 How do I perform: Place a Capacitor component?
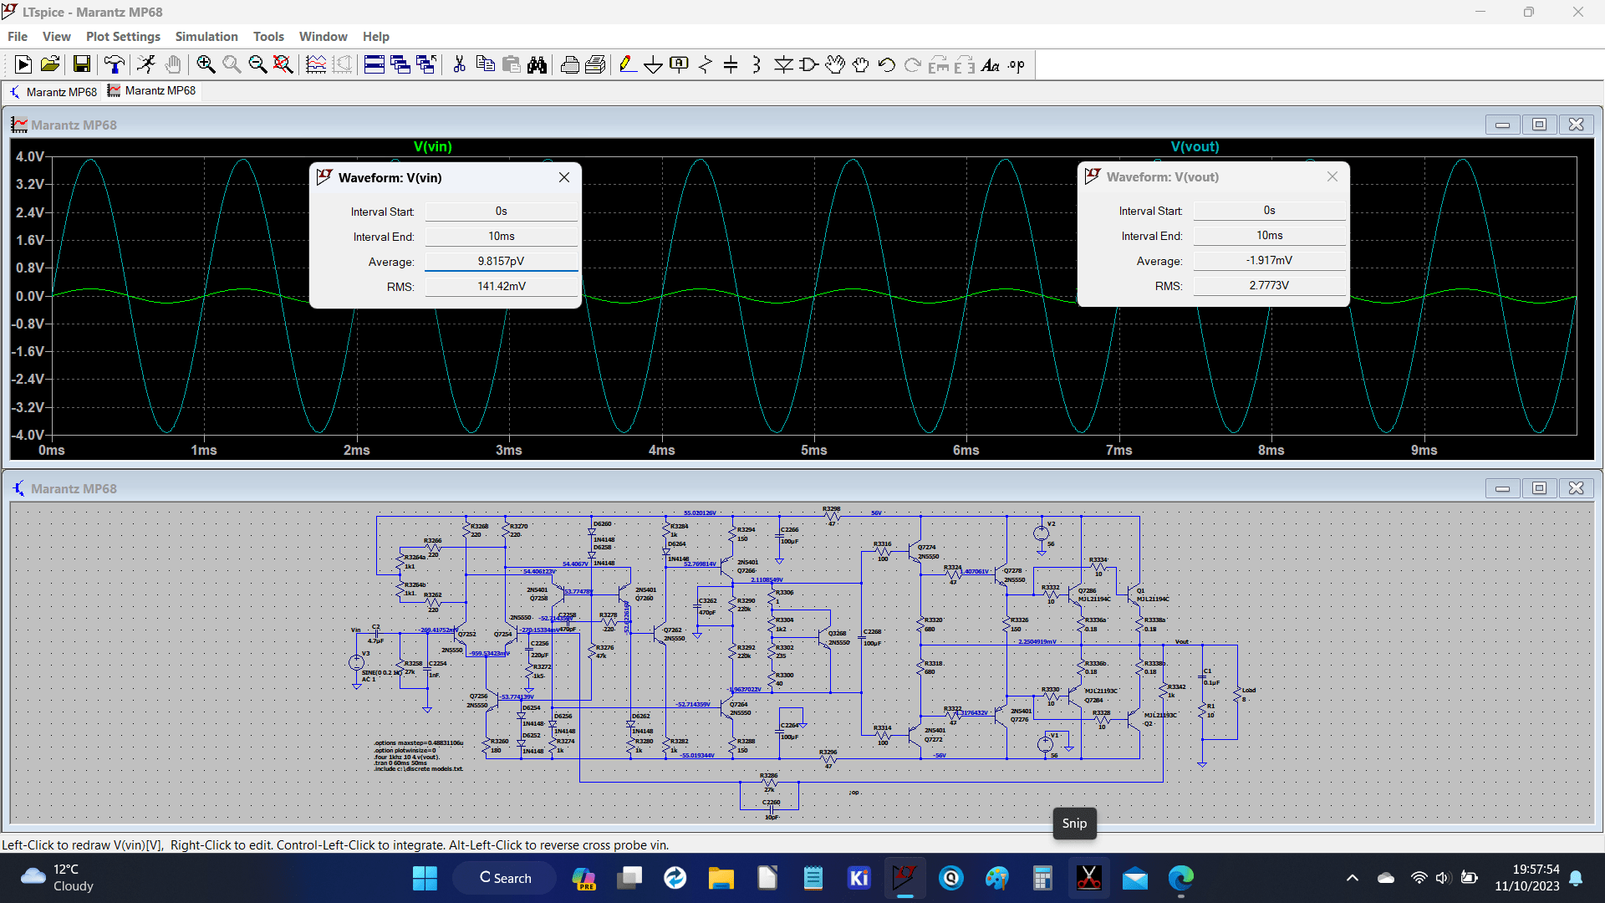click(x=731, y=64)
